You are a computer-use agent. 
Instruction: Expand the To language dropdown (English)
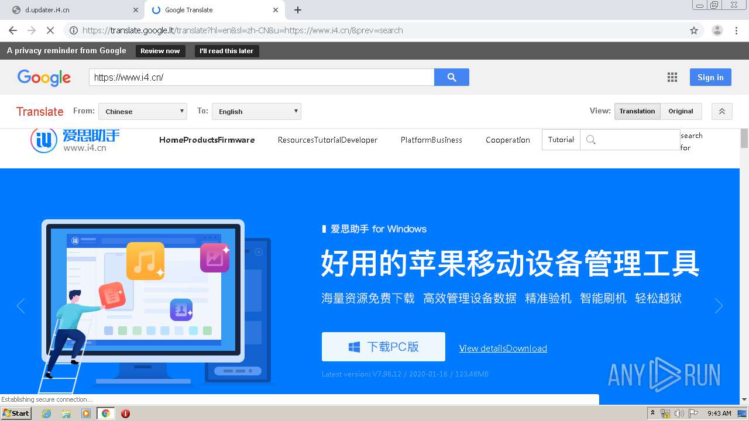(256, 111)
